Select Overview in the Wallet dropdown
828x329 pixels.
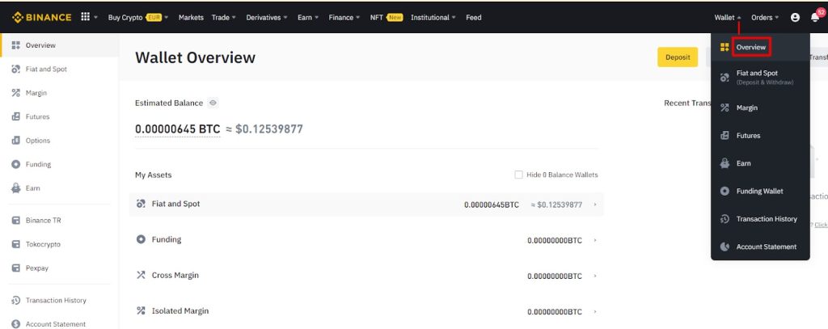[x=751, y=47]
